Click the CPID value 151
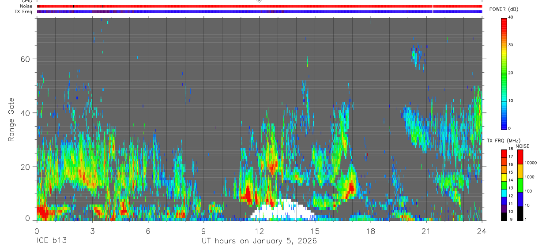Screen dimensions: 542x250 pyautogui.click(x=259, y=1)
